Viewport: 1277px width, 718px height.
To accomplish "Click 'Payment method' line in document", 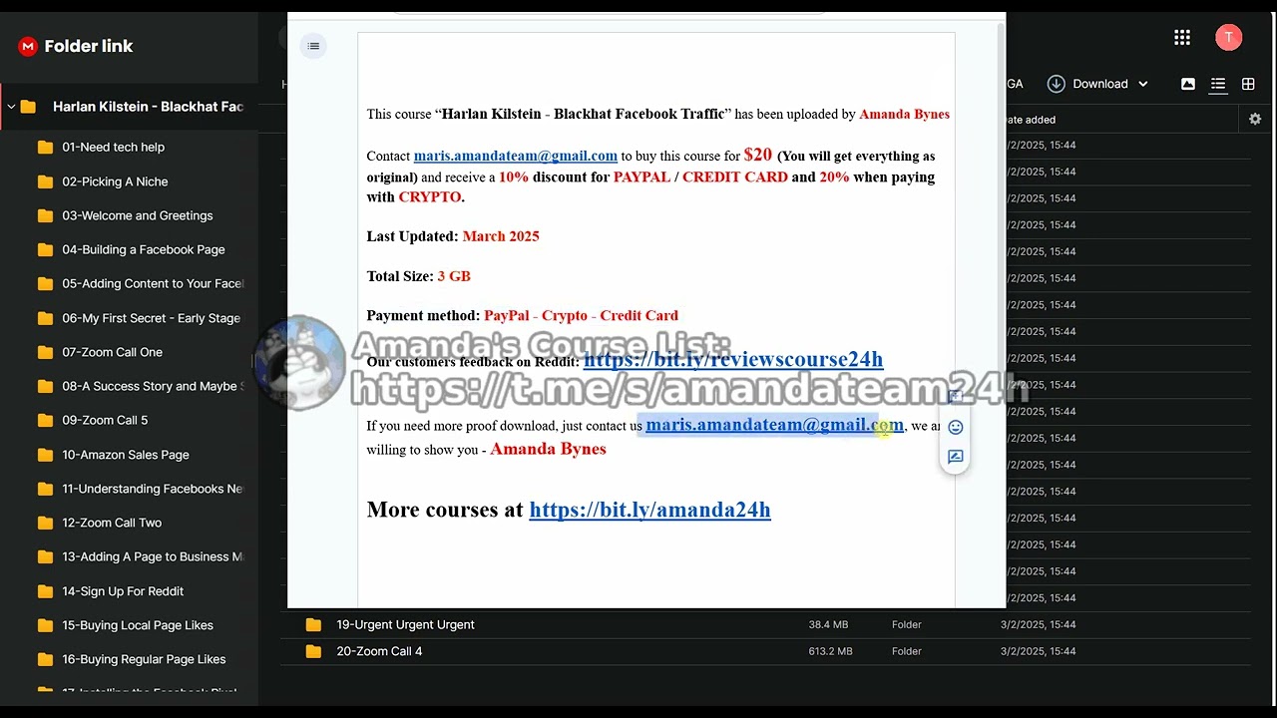I will coord(522,315).
